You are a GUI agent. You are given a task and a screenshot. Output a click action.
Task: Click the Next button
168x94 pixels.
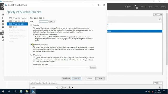(x=76, y=79)
